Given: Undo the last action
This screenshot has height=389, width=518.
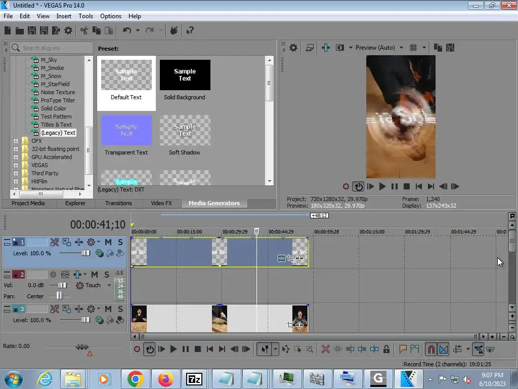Looking at the screenshot, I should tap(127, 30).
